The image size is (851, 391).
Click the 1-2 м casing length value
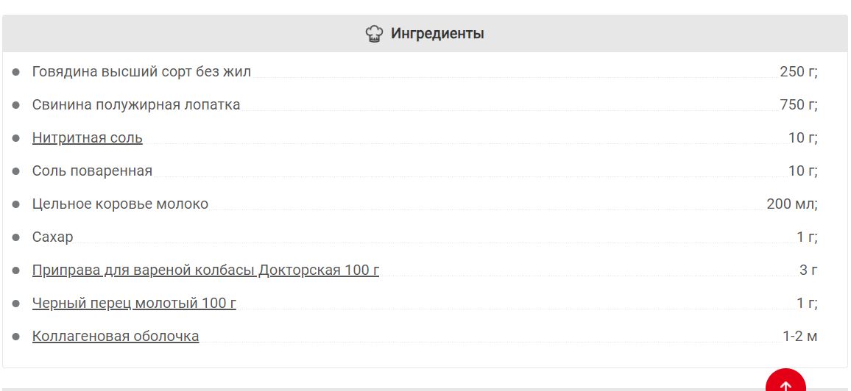[800, 336]
